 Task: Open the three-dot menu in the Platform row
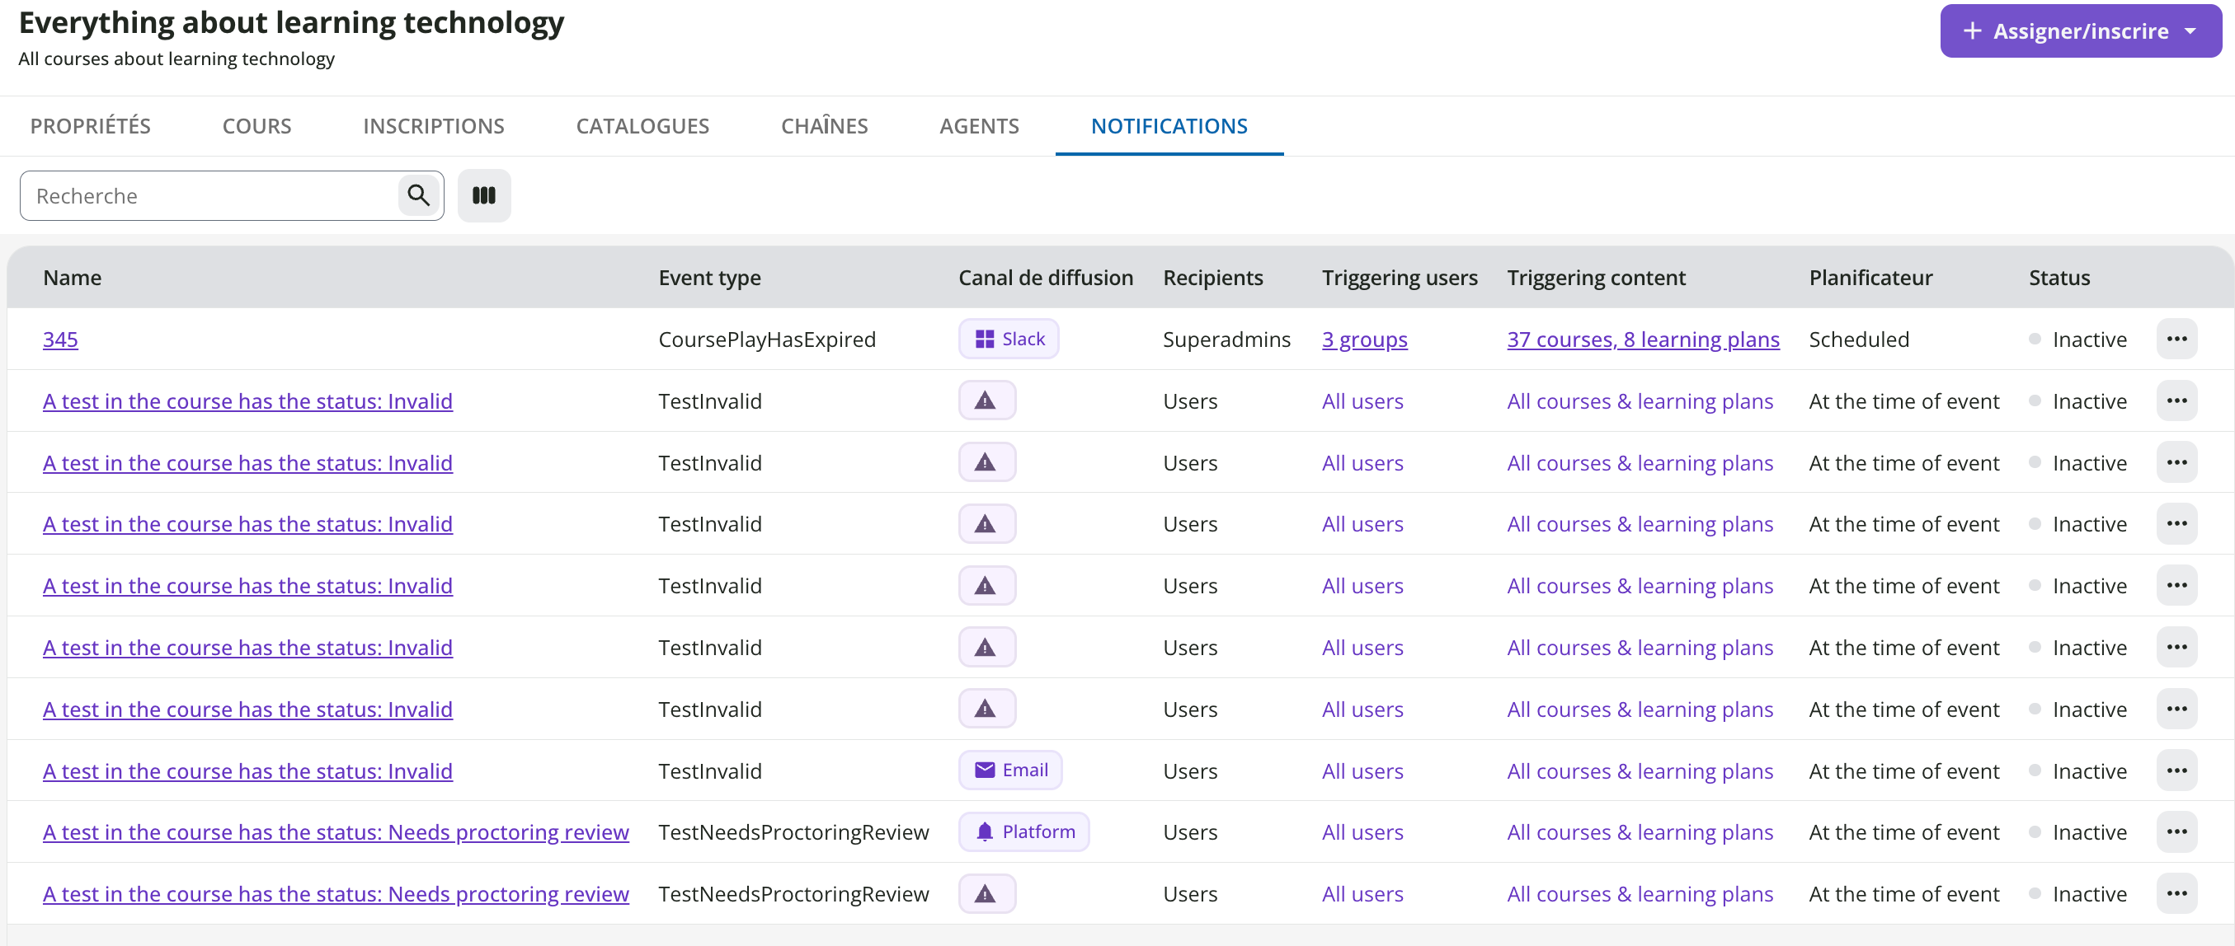[x=2176, y=831]
